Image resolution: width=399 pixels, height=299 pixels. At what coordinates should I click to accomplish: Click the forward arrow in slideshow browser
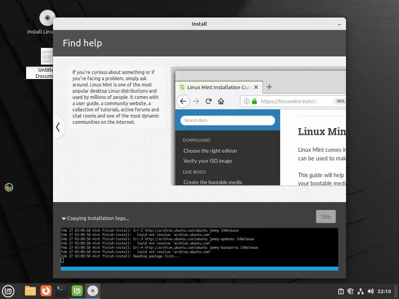point(196,101)
